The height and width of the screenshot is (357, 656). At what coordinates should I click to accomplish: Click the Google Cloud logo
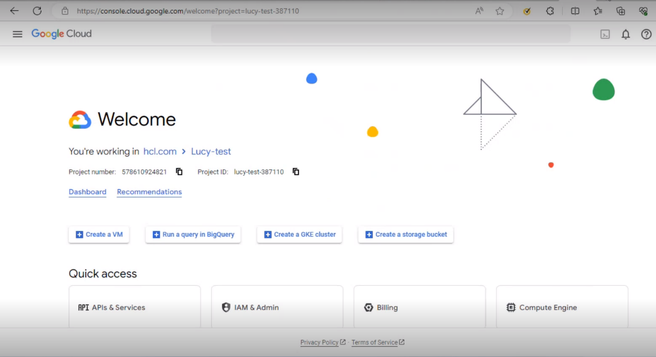tap(61, 34)
